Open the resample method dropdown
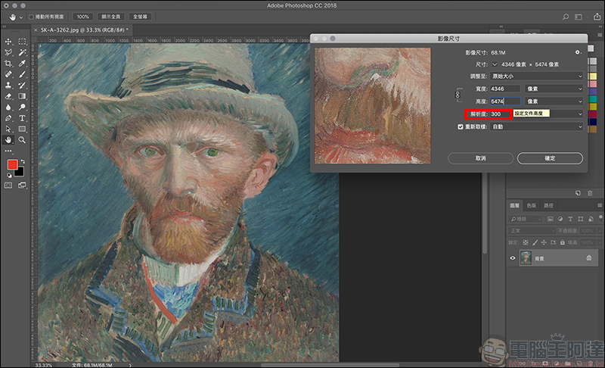 click(x=537, y=126)
